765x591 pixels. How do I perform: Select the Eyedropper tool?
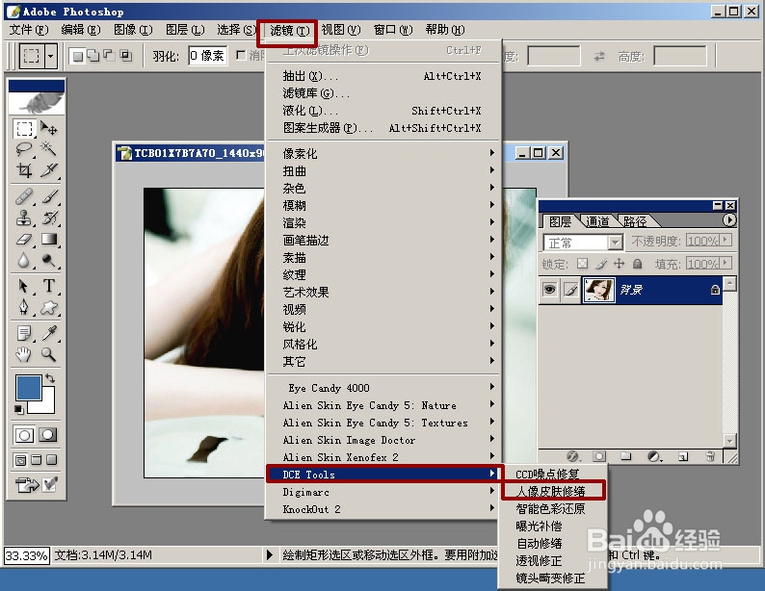pos(48,333)
